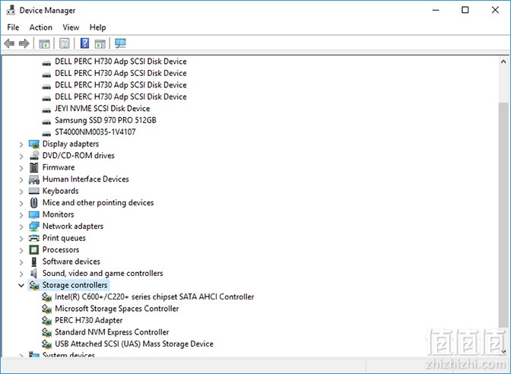
Task: Click the disk icon beside Samsung SSD 970 PRO
Action: pos(46,122)
